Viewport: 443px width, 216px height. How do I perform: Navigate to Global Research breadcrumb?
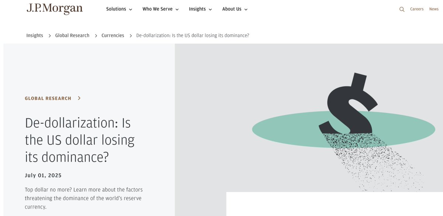pos(72,35)
